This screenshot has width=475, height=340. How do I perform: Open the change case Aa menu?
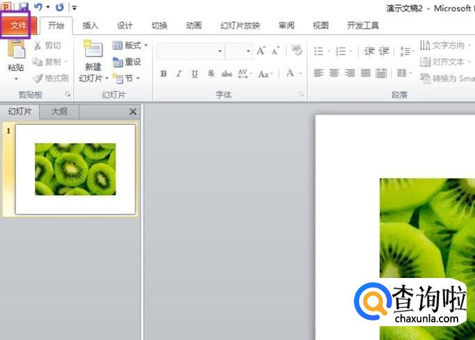pos(265,74)
